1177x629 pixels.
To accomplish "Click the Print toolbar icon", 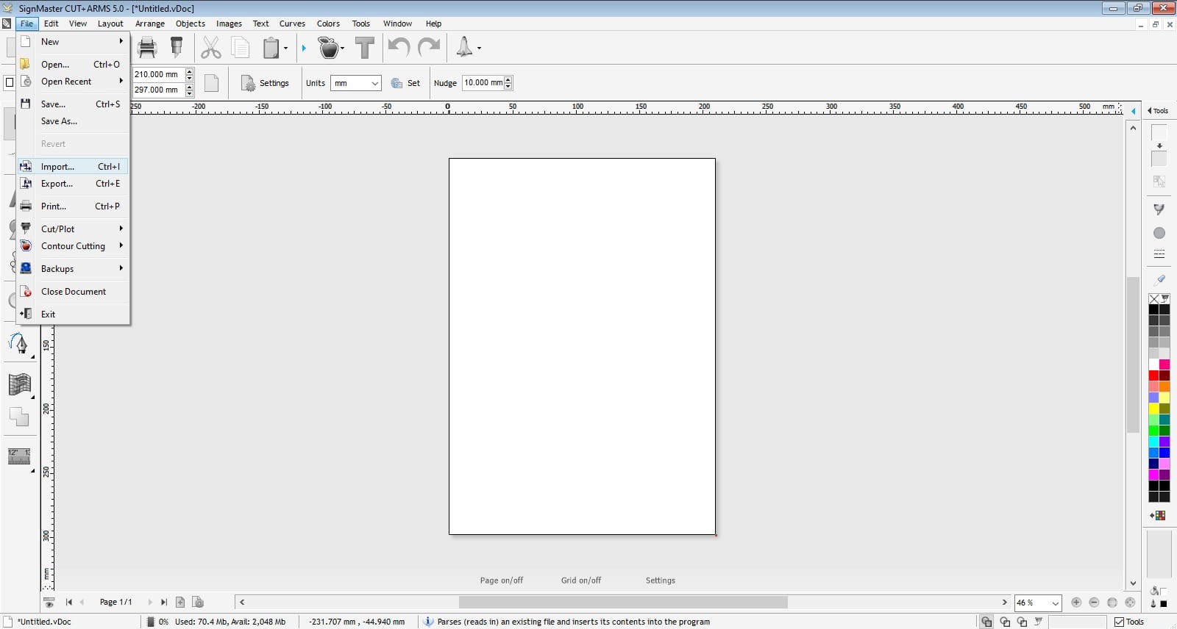I will pyautogui.click(x=148, y=48).
